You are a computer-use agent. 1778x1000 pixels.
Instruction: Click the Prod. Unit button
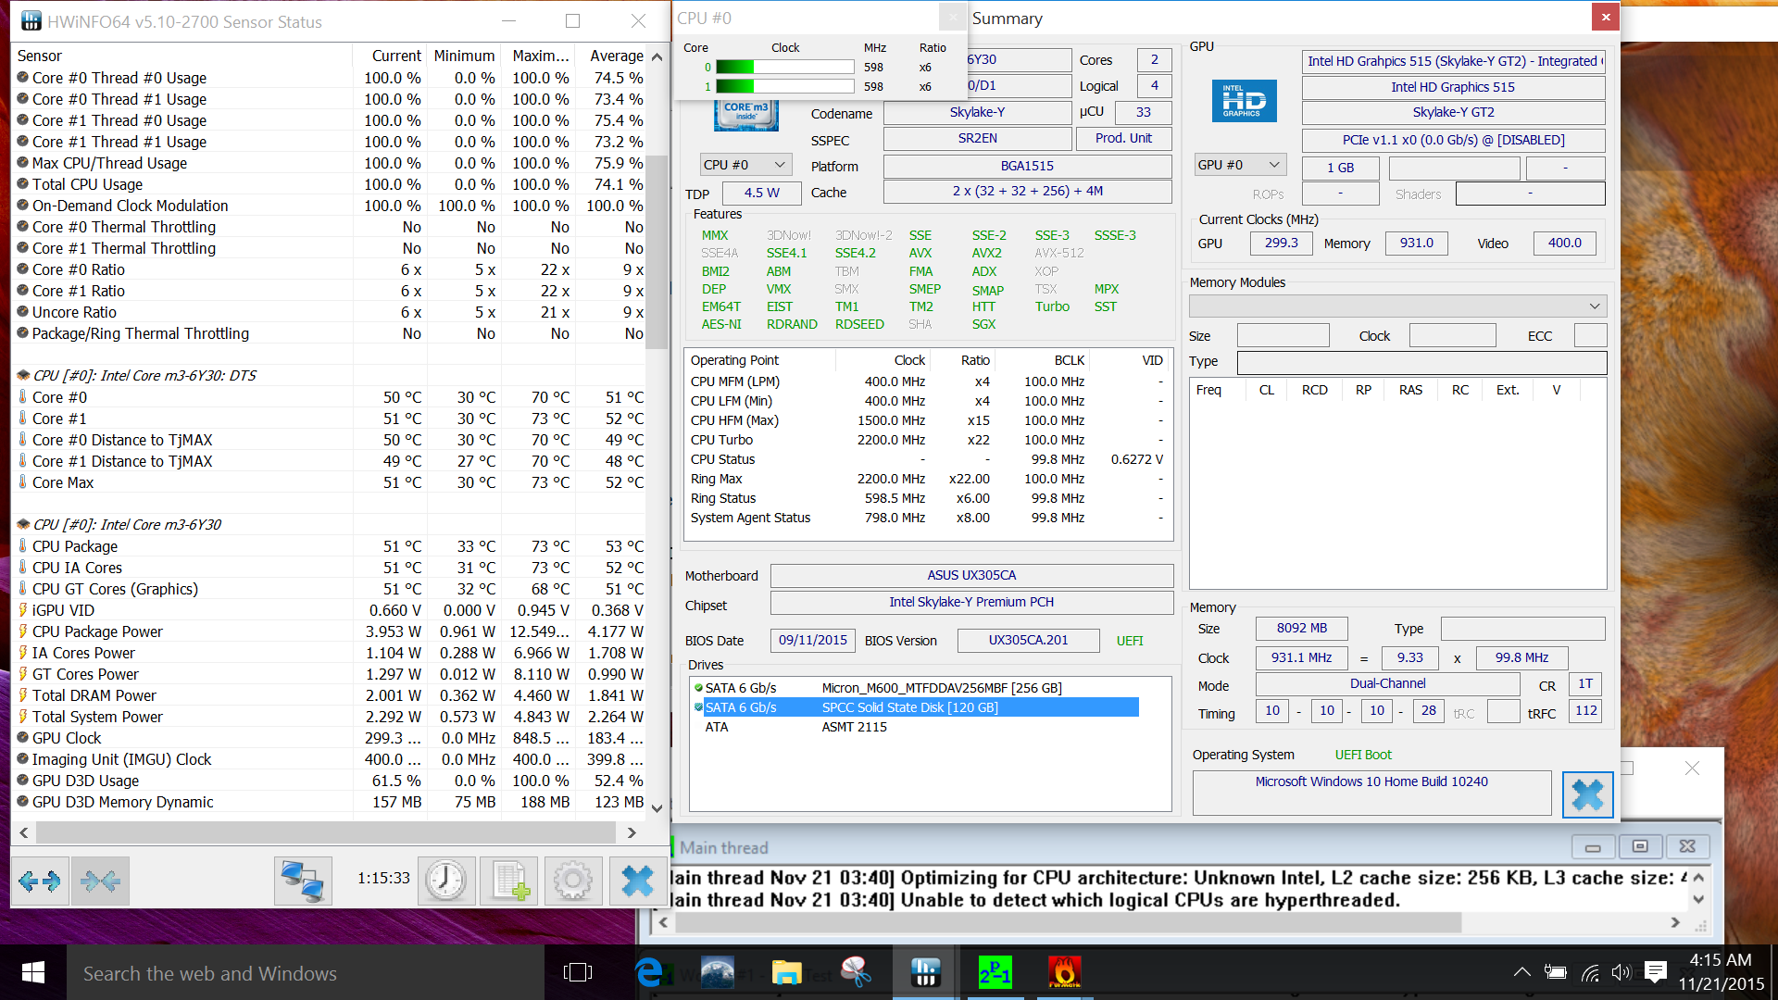1123,139
